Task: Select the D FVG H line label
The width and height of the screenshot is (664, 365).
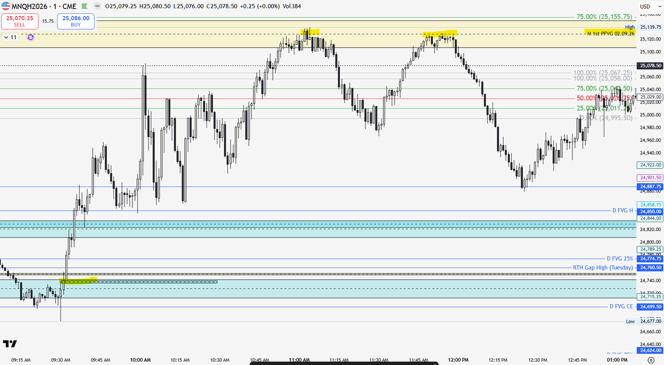Action: tap(623, 211)
